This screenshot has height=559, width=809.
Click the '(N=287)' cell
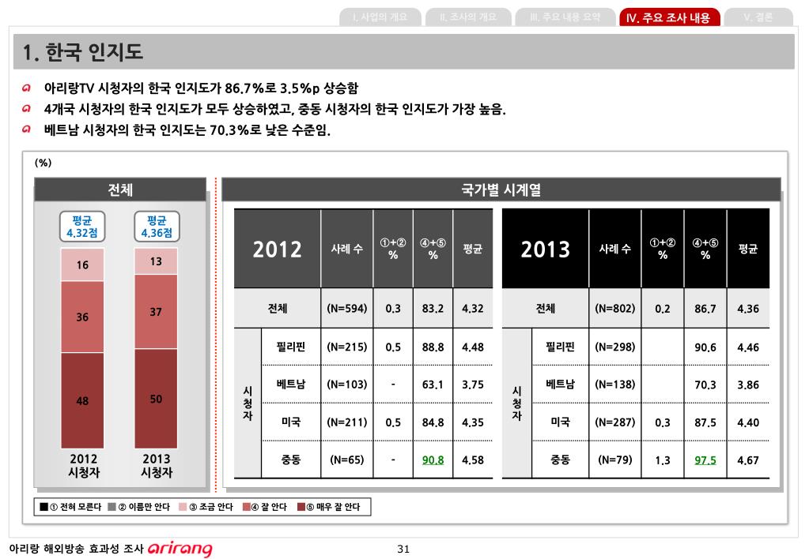[x=615, y=422]
